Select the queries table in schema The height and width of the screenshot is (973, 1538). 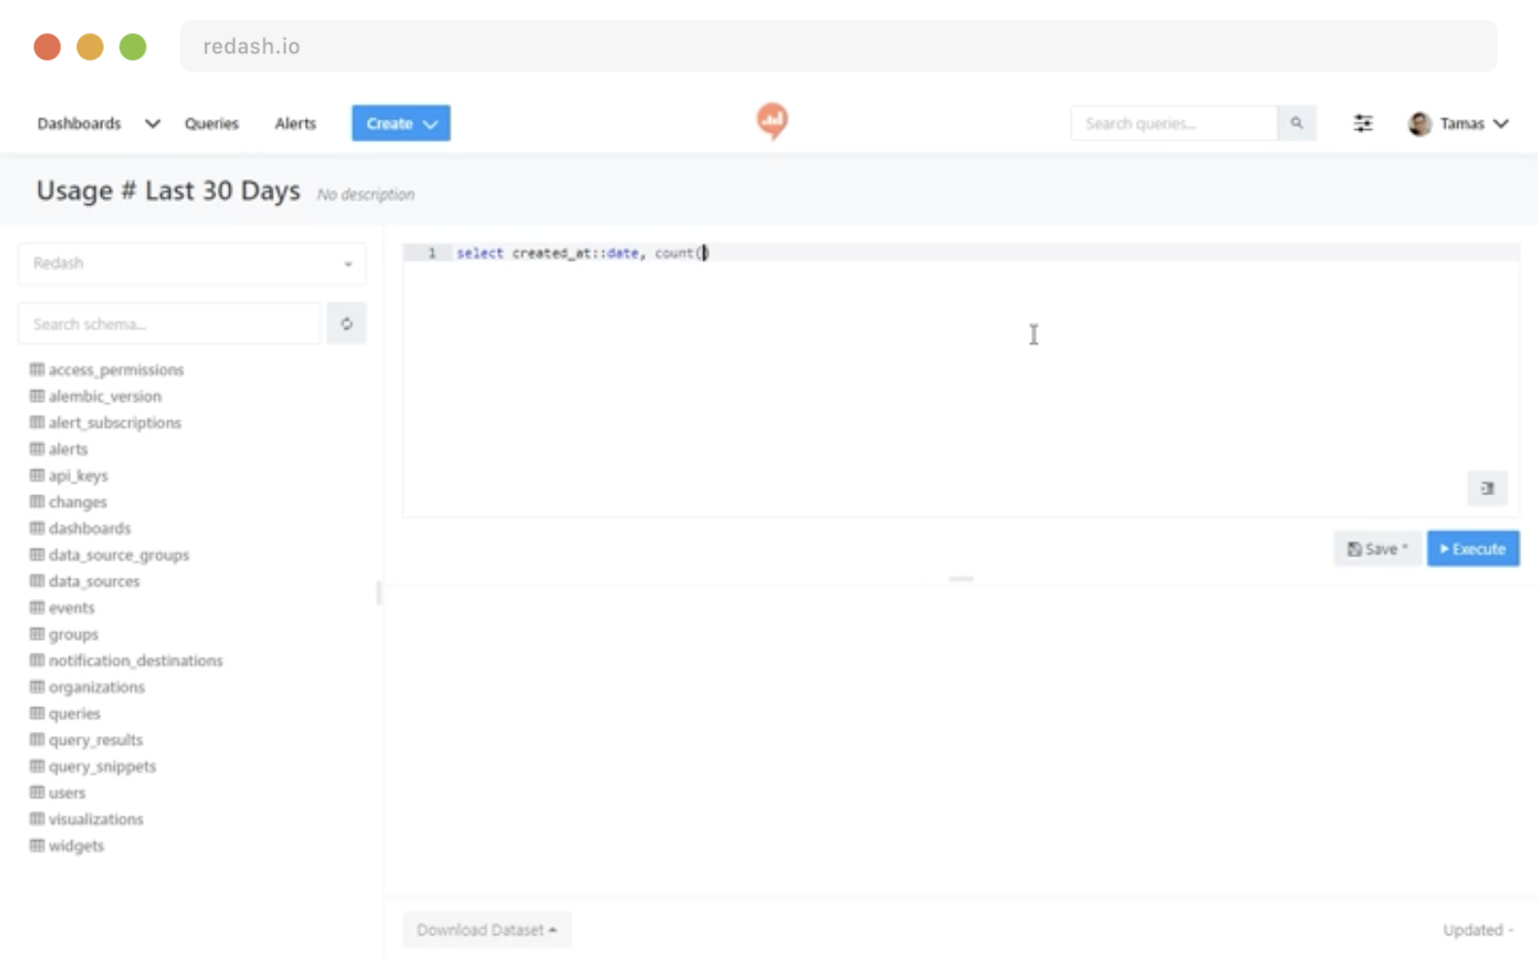point(75,714)
